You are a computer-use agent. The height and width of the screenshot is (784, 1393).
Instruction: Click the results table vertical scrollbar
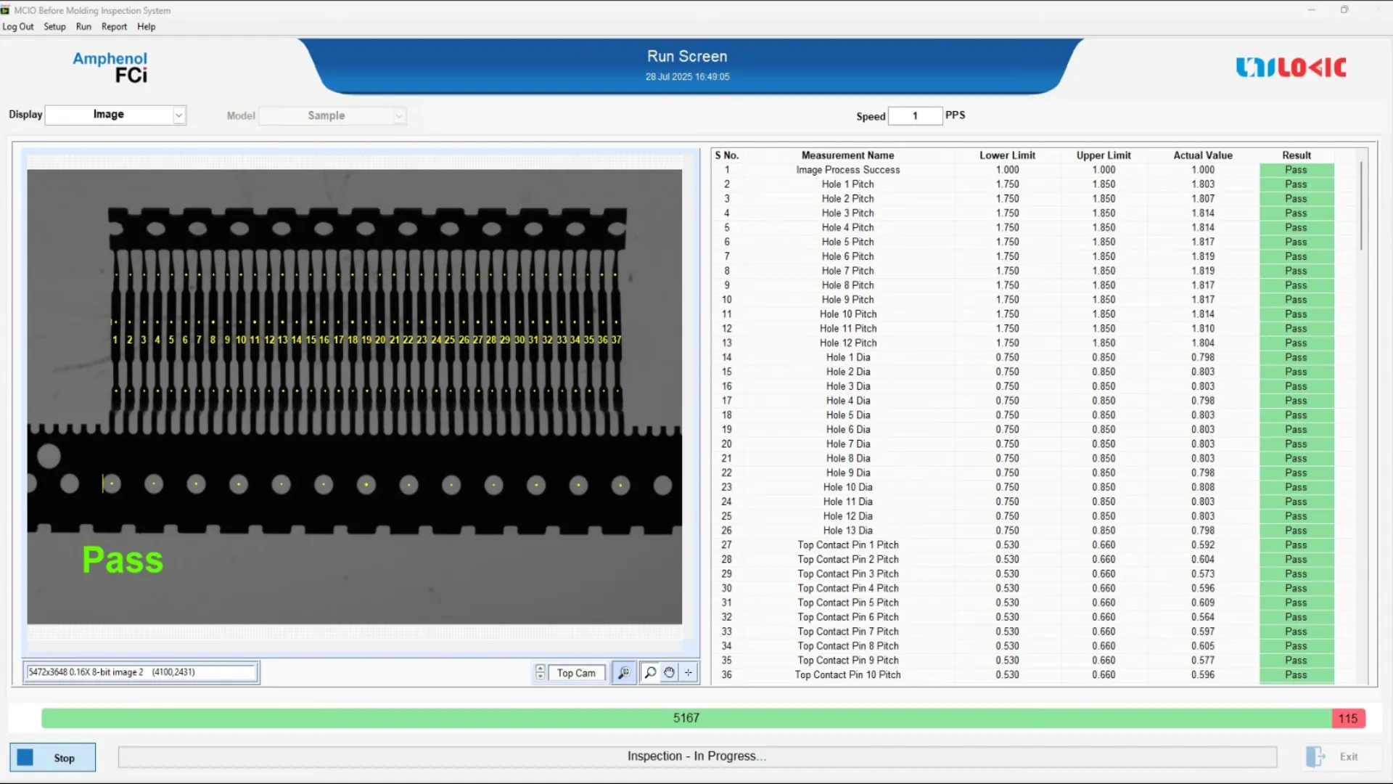pyautogui.click(x=1361, y=207)
